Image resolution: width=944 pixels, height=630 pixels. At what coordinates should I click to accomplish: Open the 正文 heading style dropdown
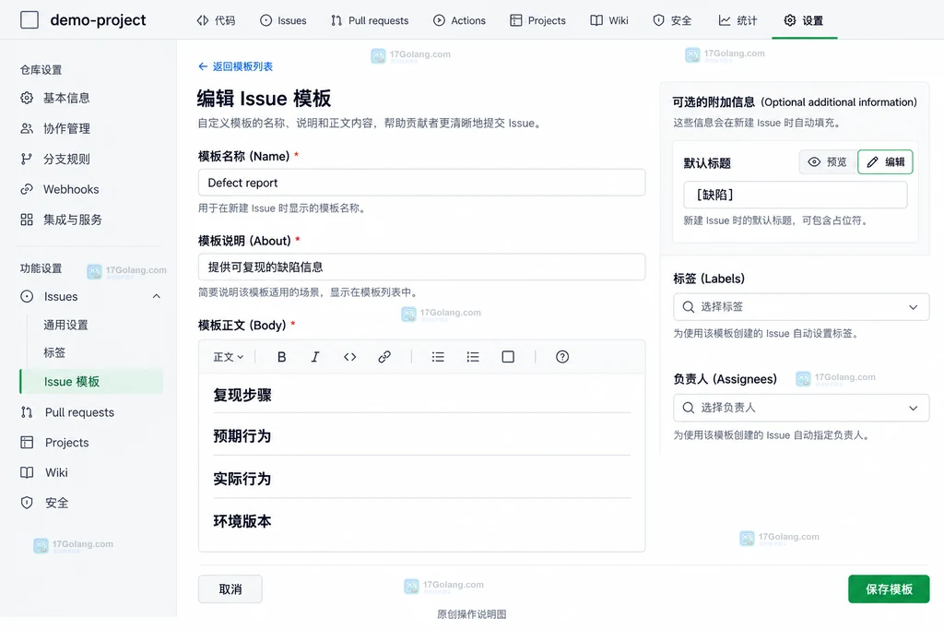(x=229, y=357)
